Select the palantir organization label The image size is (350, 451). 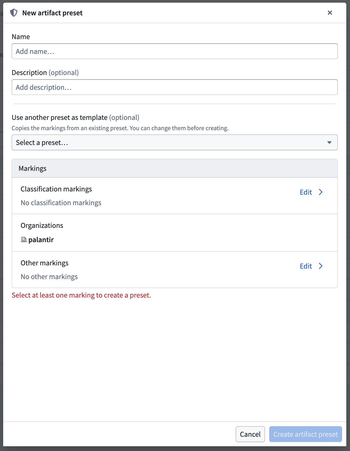41,240
